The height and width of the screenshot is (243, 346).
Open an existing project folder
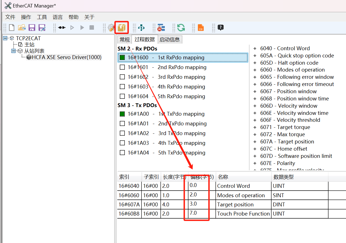[x=22, y=27]
